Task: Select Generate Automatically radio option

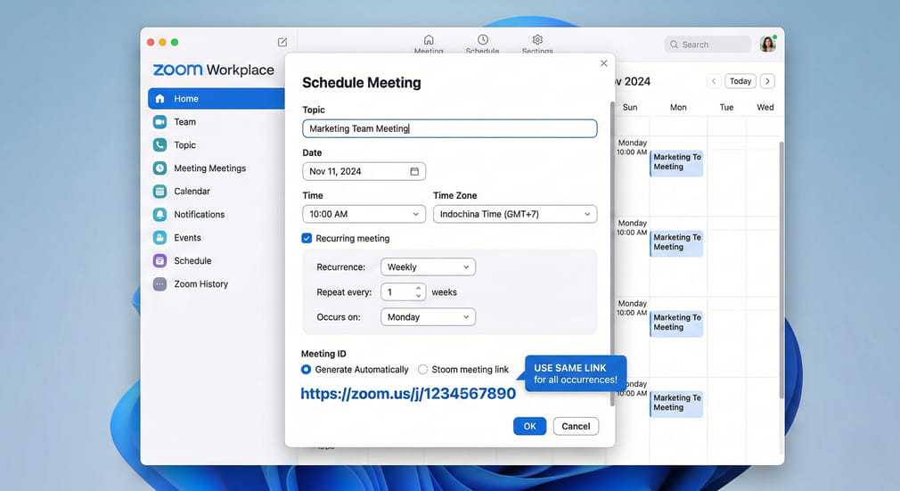Action: coord(307,370)
